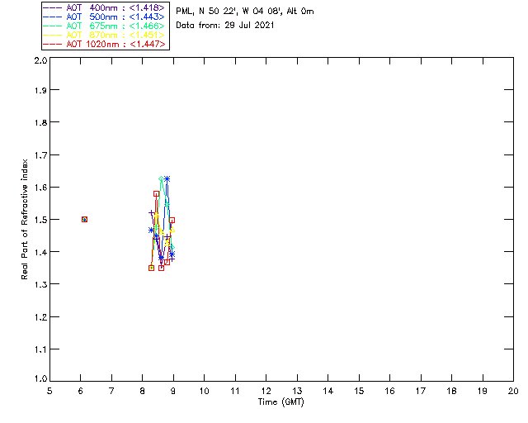Click the 'Time (GMT)' x-axis title
Screen dimensions: 528x423
click(280, 402)
